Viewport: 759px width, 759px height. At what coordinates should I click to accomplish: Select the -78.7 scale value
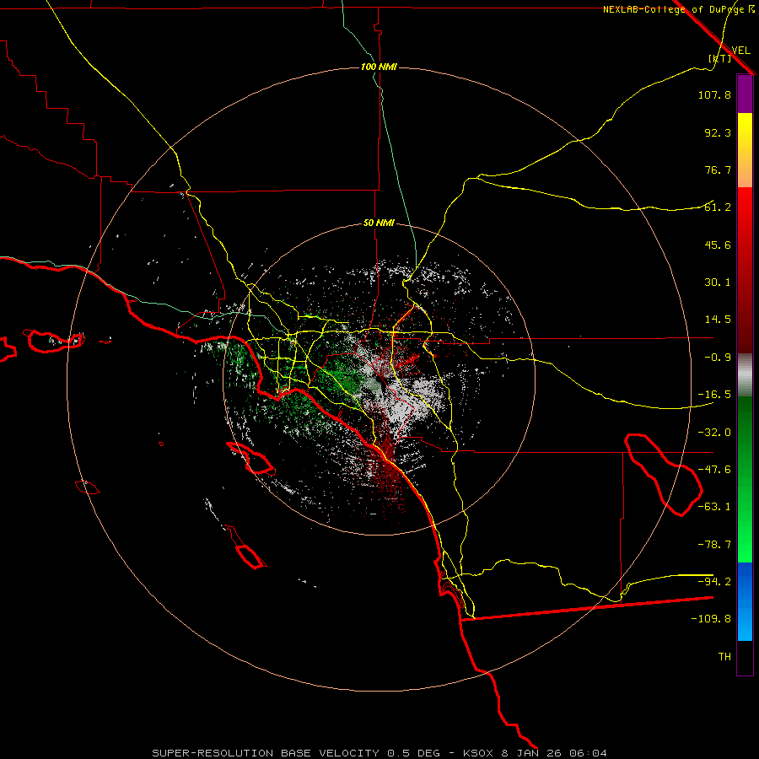pyautogui.click(x=714, y=545)
